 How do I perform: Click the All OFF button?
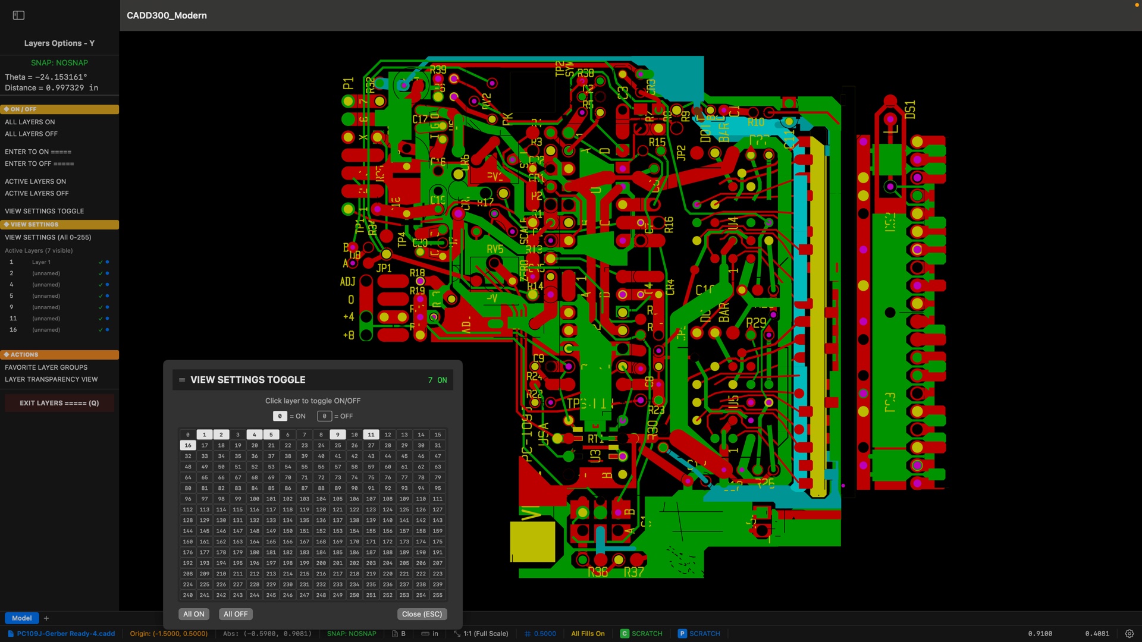236,614
